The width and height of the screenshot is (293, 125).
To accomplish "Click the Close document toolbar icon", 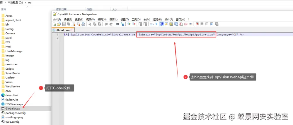I will click(74, 24).
